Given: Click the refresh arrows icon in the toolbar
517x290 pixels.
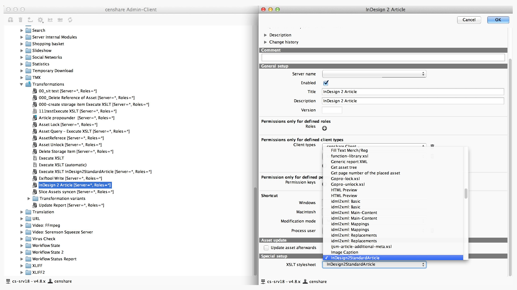Looking at the screenshot, I should (x=70, y=20).
